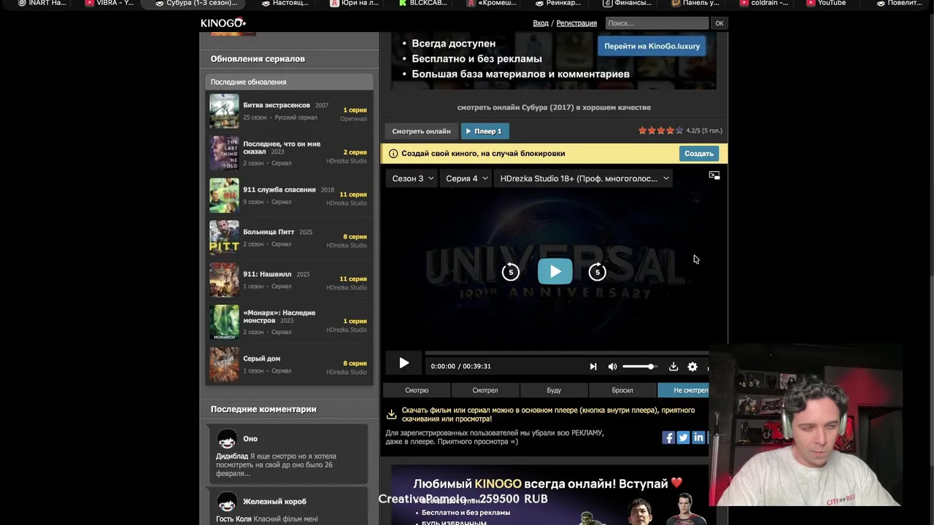This screenshot has height=525, width=934.
Task: Click Битва экстрасенсов poster thumbnail
Action: [224, 111]
